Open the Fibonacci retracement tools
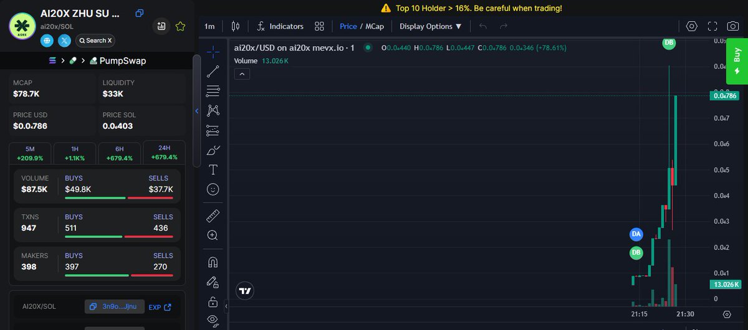The height and width of the screenshot is (330, 748). click(213, 91)
